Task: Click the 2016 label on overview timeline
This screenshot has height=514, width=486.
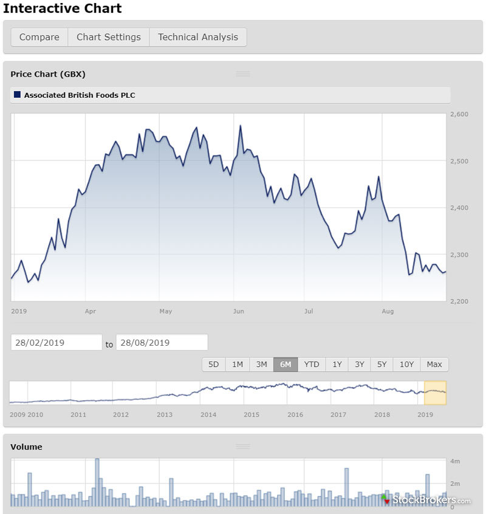Action: point(295,415)
